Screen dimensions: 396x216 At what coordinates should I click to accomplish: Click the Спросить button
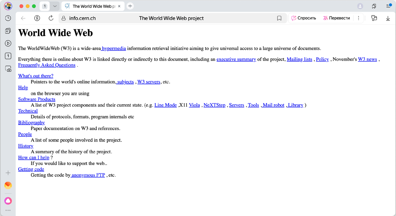[304, 18]
